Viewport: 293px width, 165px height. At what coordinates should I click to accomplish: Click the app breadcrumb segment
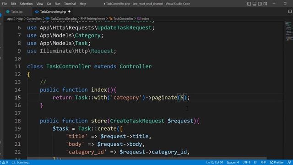(10, 18)
